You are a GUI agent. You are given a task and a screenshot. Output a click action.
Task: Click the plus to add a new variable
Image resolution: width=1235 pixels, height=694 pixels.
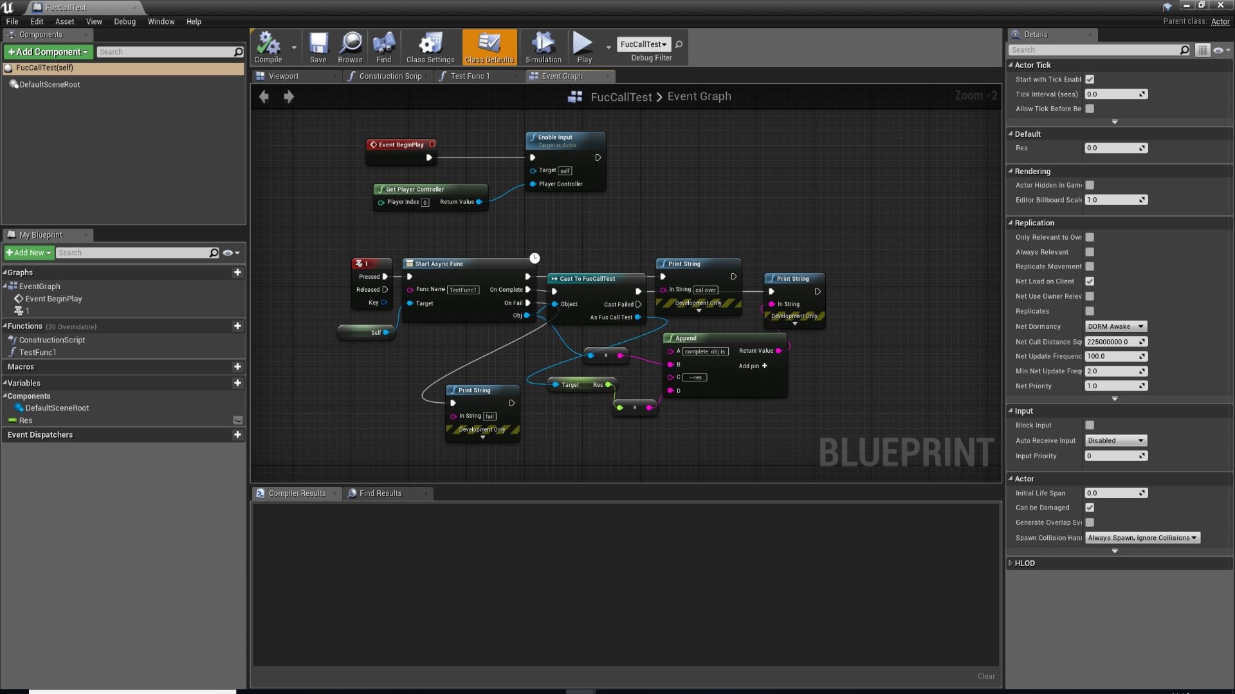coord(237,383)
